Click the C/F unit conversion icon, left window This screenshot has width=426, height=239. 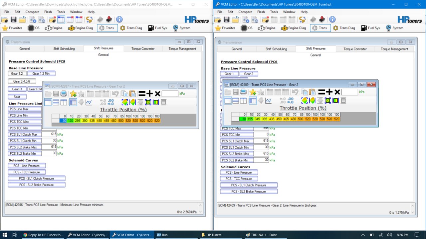pyautogui.click(x=89, y=20)
